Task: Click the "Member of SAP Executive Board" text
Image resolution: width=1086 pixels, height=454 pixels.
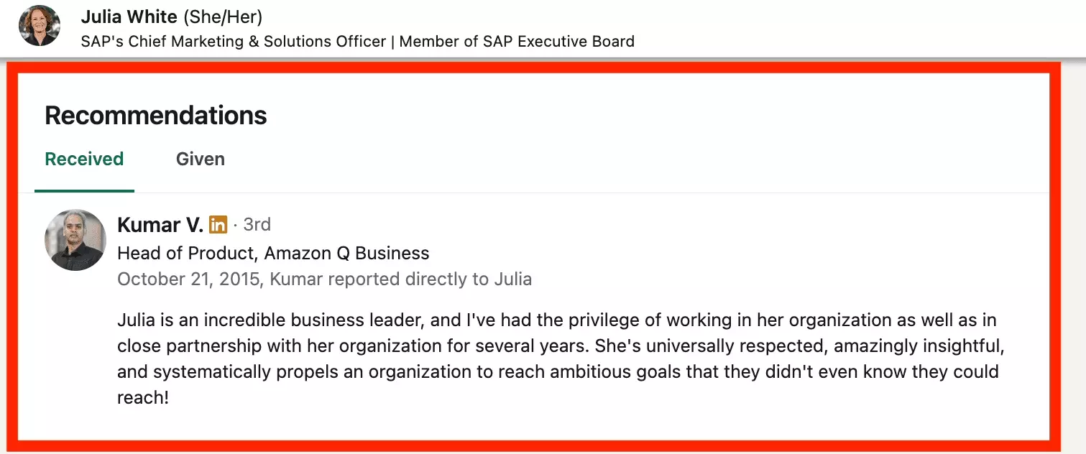Action: click(517, 42)
